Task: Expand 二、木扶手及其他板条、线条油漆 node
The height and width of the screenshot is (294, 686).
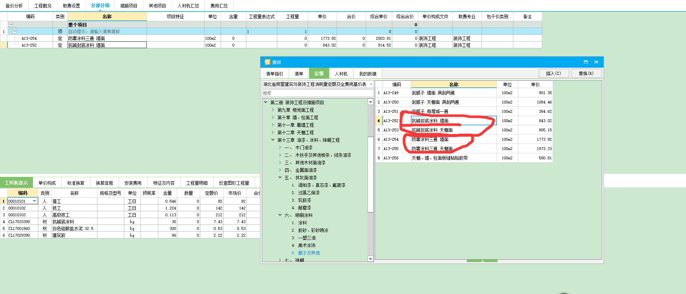Action: (280, 155)
